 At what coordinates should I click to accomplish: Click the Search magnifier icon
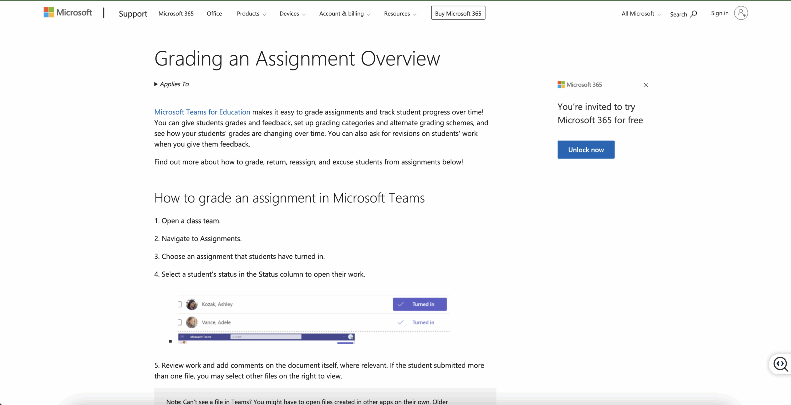[x=693, y=14]
